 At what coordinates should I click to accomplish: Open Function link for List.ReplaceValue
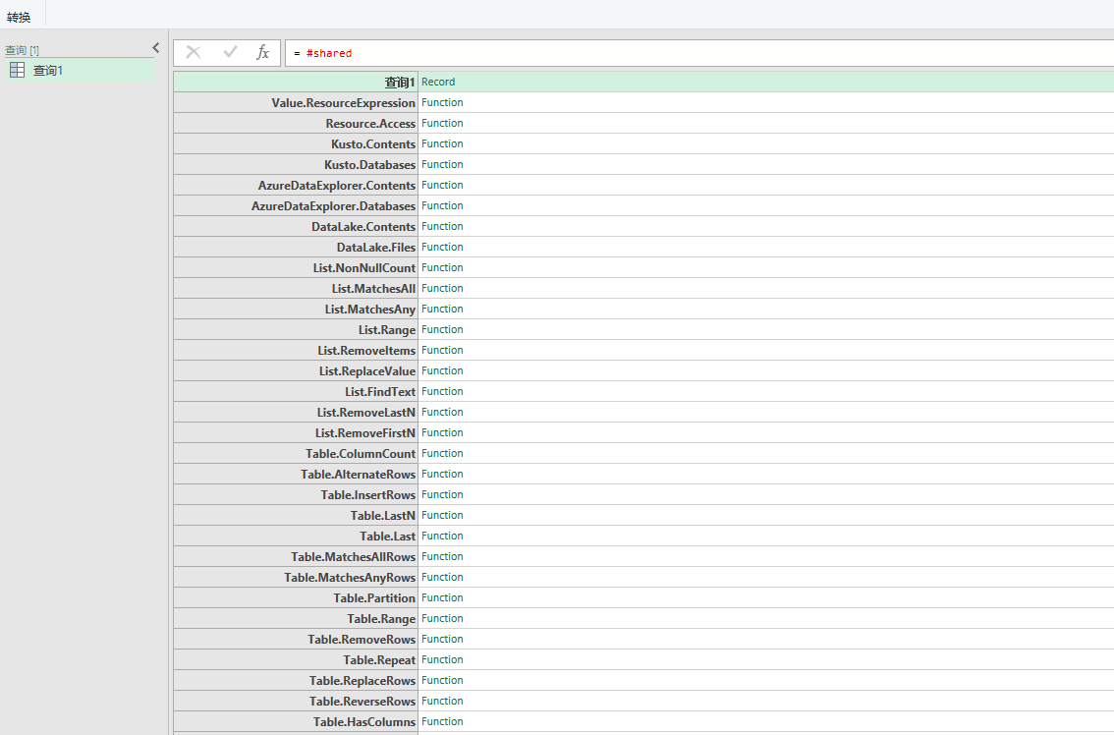coord(442,370)
